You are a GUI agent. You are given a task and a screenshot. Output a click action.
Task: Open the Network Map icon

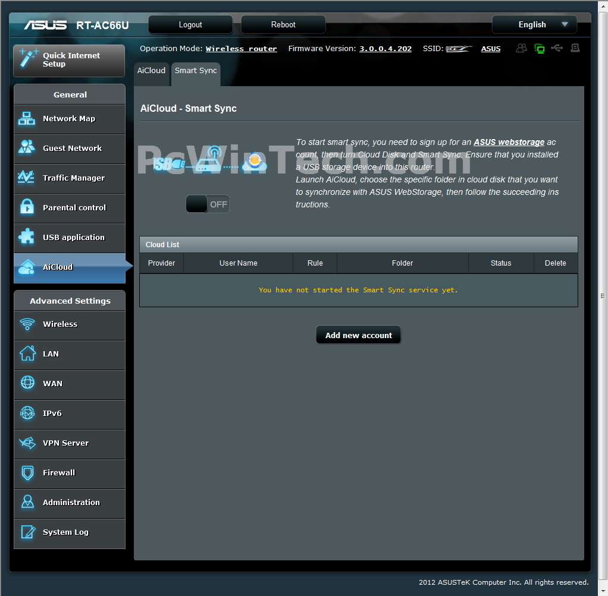26,118
